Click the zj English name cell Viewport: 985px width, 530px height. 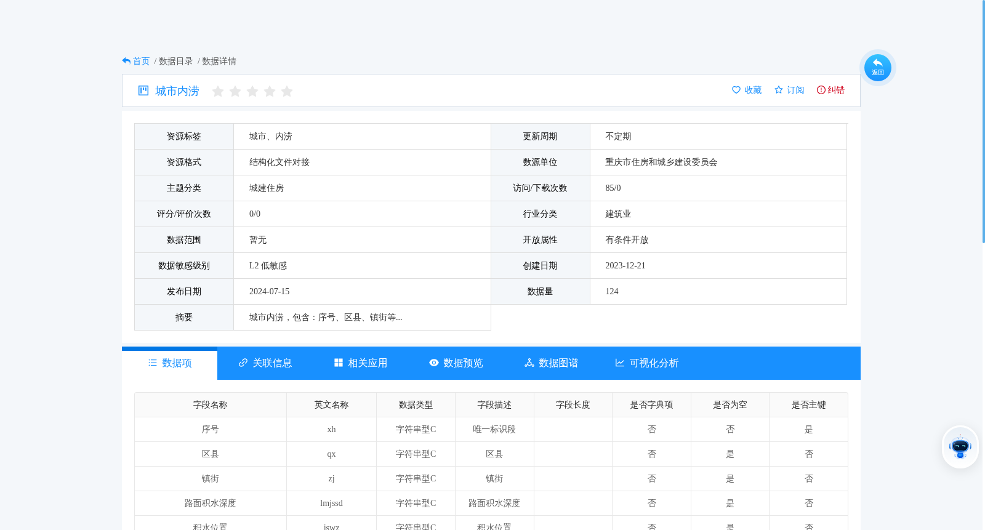tap(331, 479)
